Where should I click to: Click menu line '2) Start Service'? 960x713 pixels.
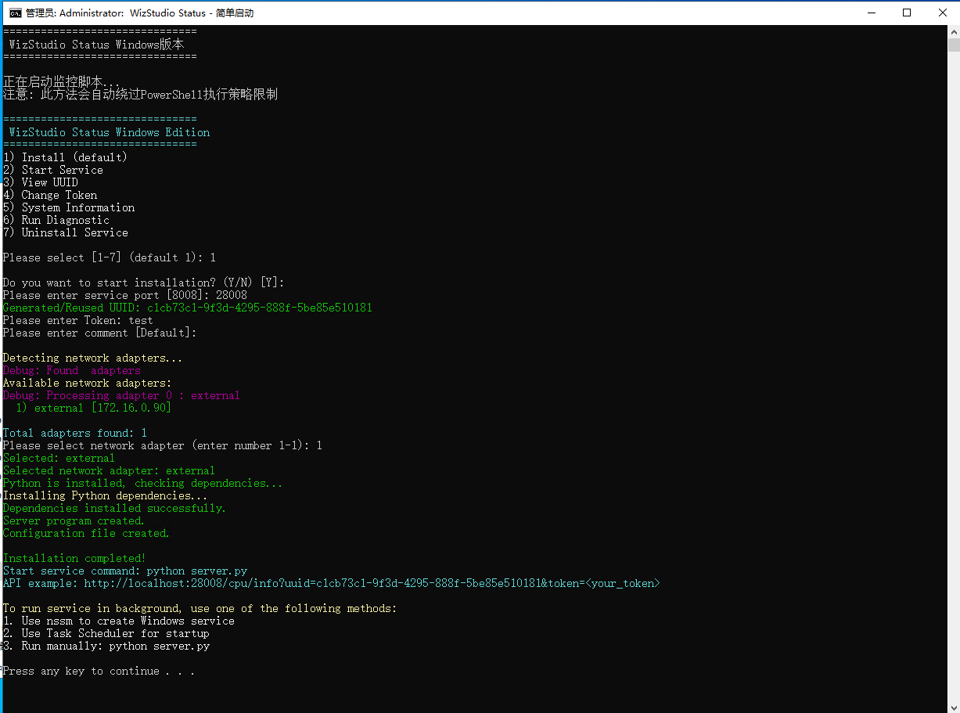coord(53,170)
